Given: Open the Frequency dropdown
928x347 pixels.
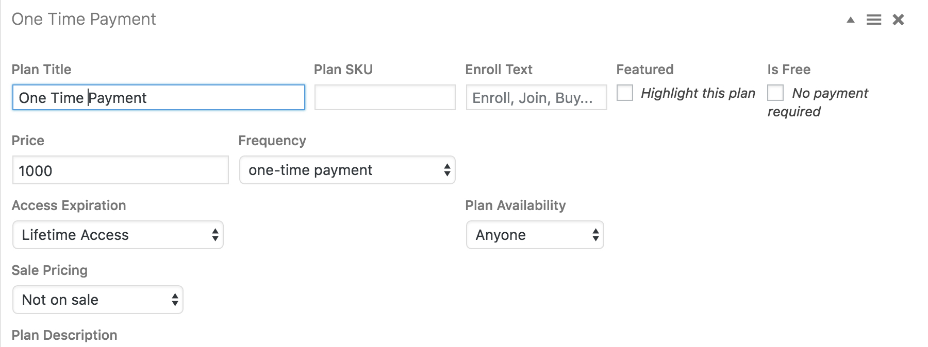Looking at the screenshot, I should click(347, 170).
